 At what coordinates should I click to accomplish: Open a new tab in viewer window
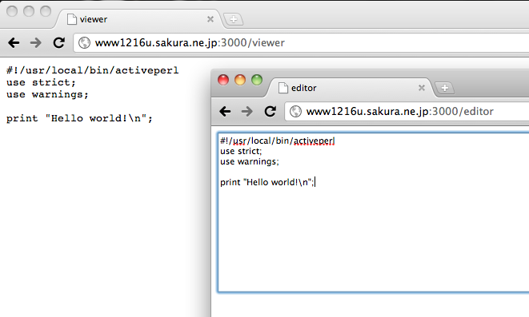234,19
